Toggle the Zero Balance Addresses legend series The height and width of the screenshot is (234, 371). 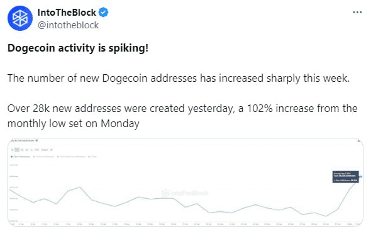pos(71,157)
